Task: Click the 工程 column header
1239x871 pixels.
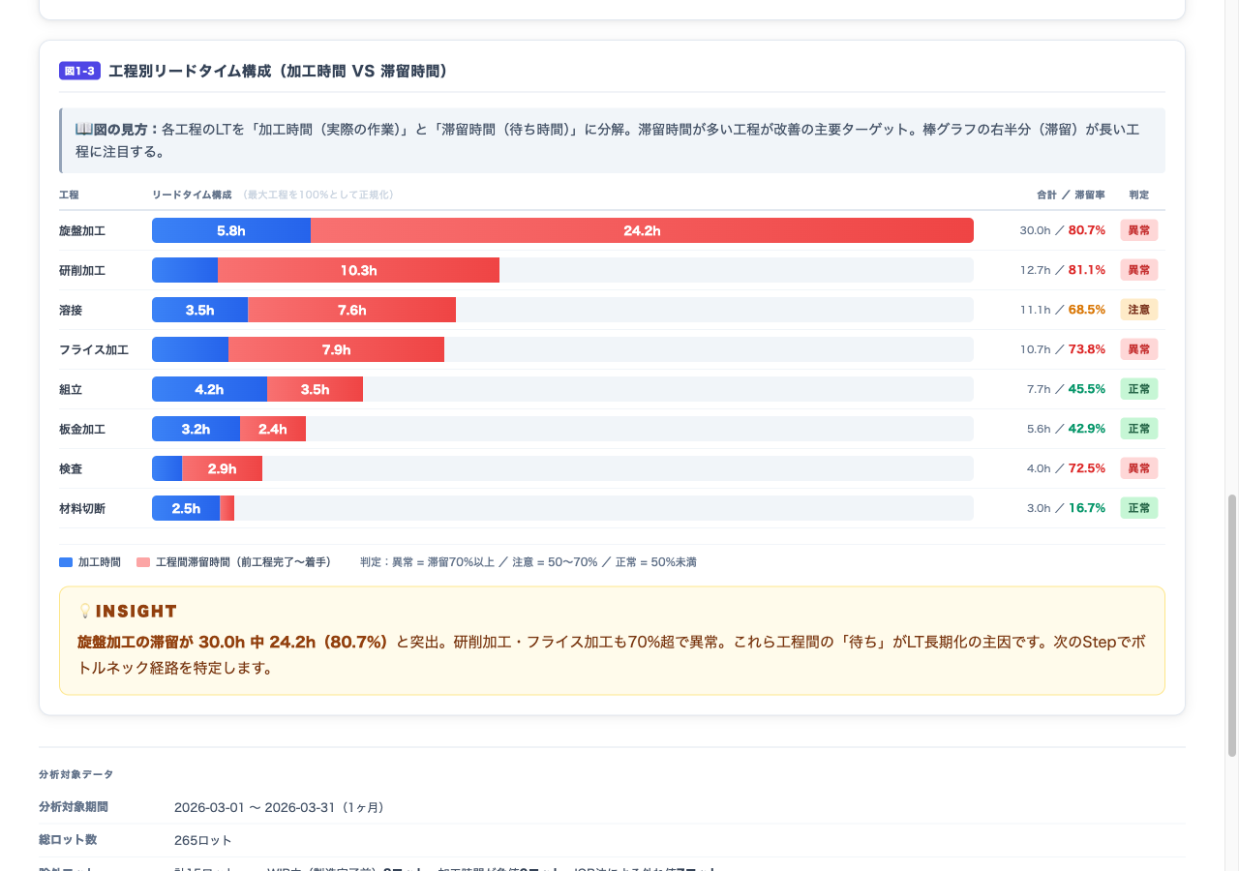Action: click(69, 195)
